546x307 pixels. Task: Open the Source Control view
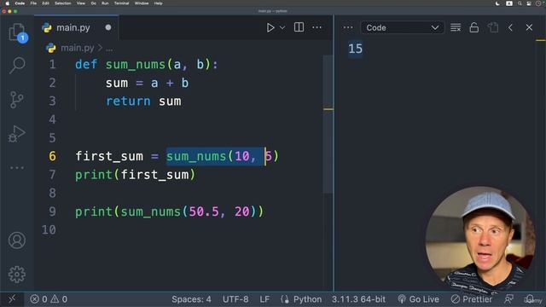(x=17, y=100)
